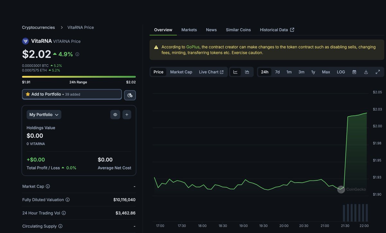Click the 24h Range progress bar
The height and width of the screenshot is (233, 386).
tap(79, 77)
